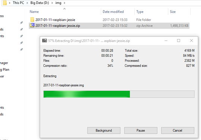Click the Remaining time value 00:00:21
201x140 pixels.
pos(107,55)
